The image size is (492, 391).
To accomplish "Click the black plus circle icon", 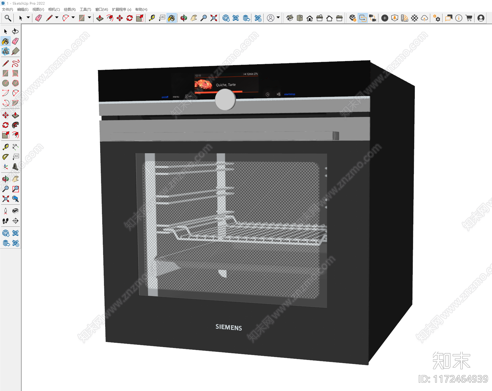I will tap(385, 18).
